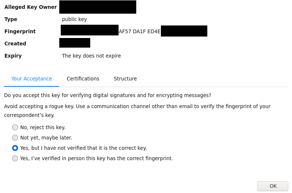Click the "Do you accept this key" question

(108, 95)
